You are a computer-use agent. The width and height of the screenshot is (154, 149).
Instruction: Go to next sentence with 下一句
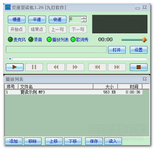point(78,29)
